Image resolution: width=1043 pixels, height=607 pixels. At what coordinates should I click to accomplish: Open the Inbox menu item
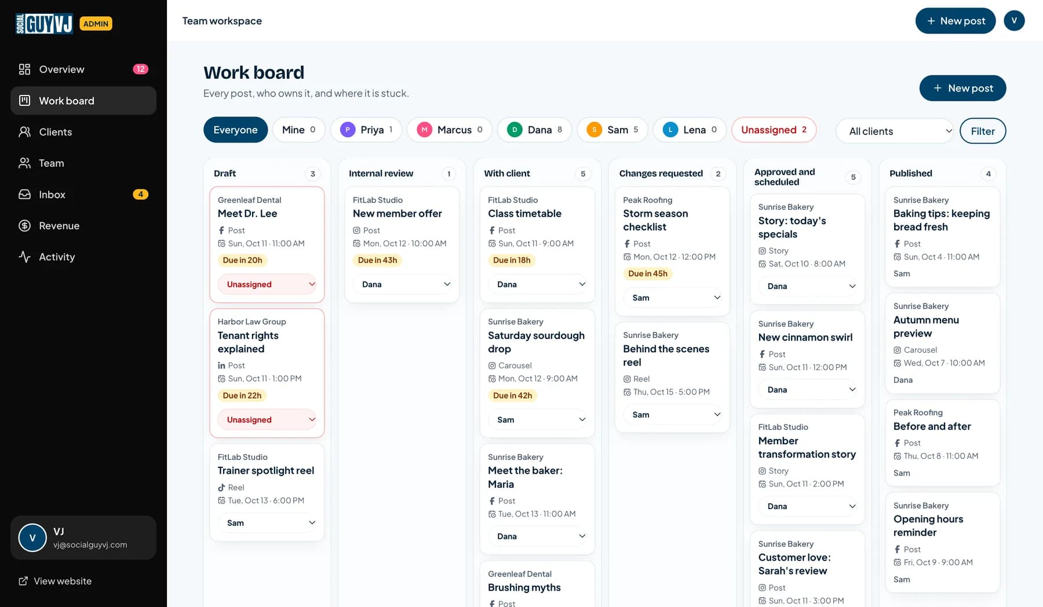click(x=83, y=195)
